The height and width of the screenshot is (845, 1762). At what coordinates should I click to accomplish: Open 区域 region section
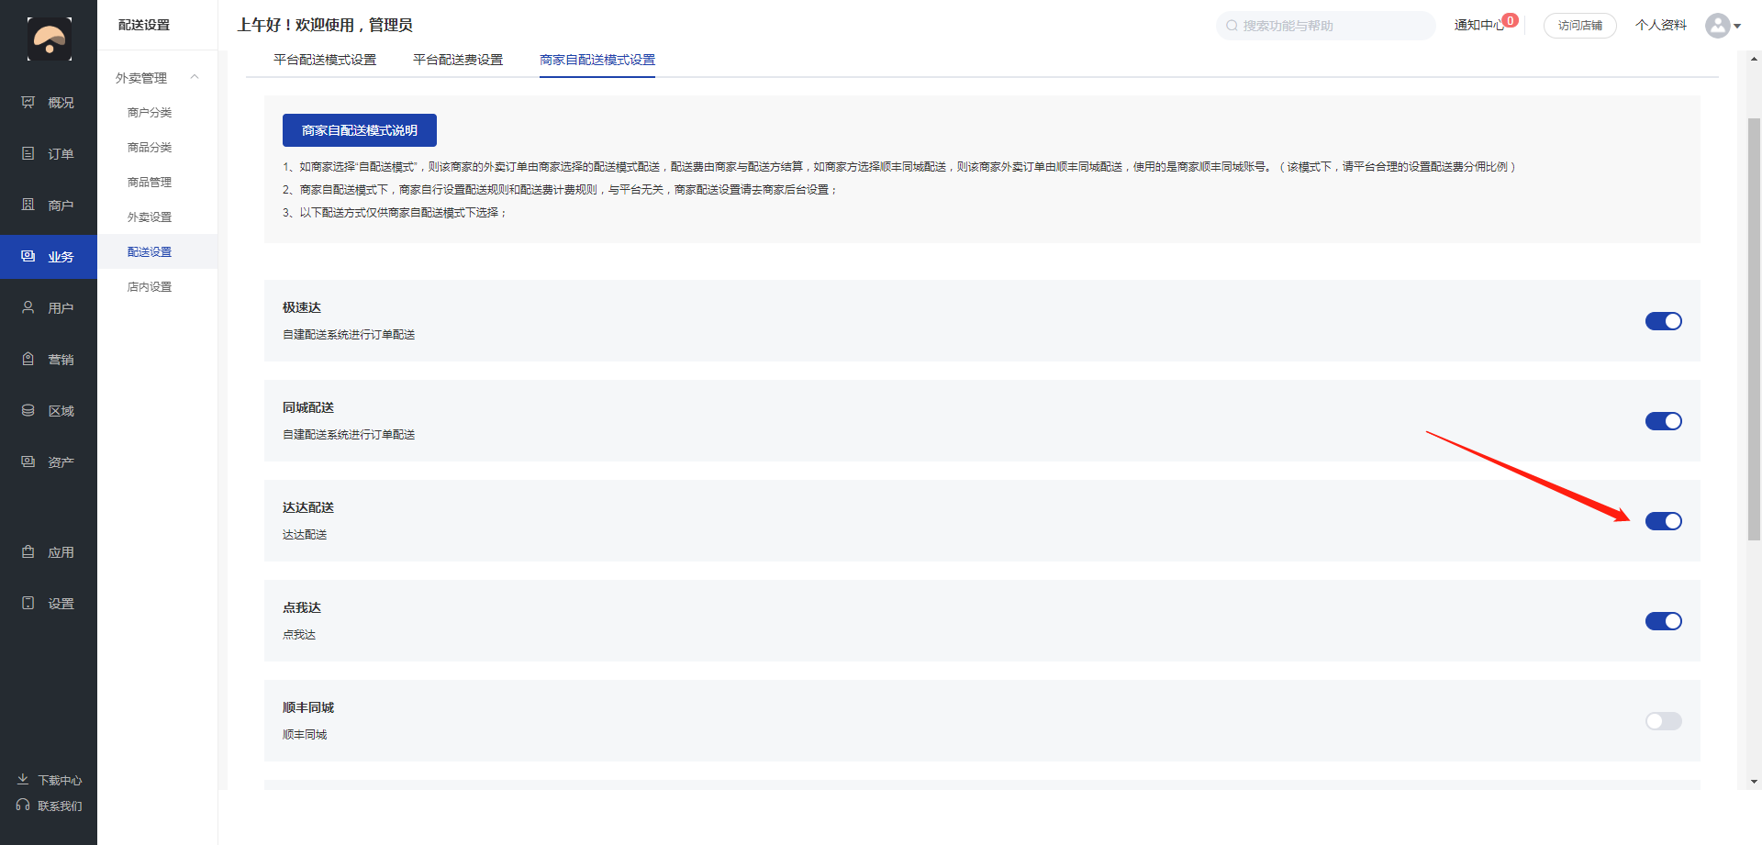point(49,411)
